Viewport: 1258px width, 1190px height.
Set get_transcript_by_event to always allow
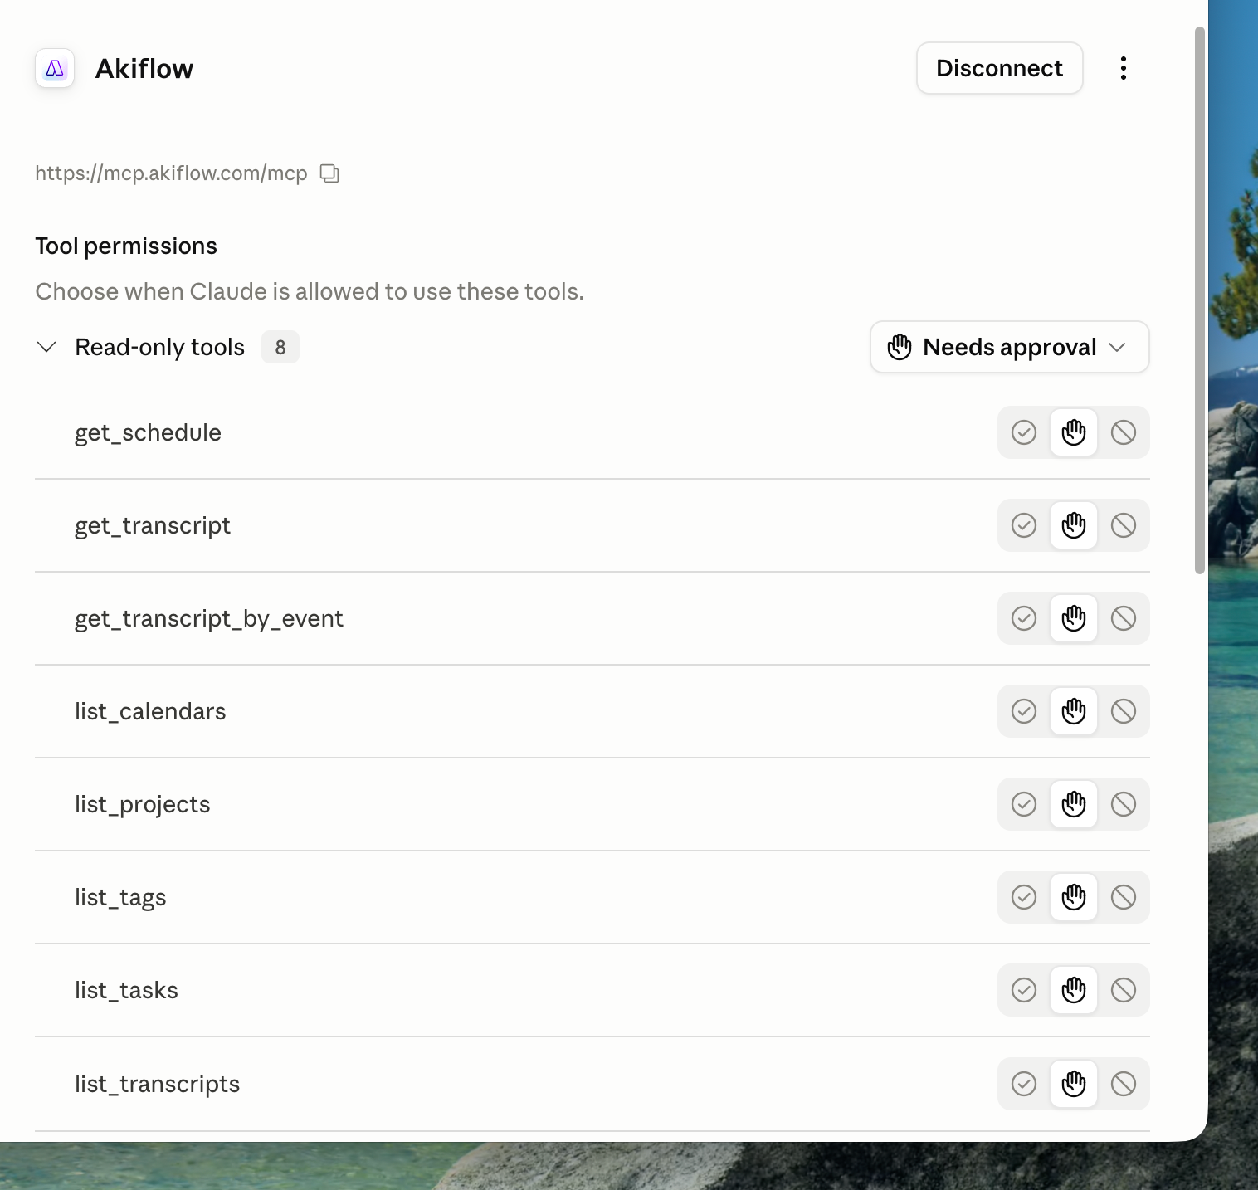click(x=1024, y=618)
